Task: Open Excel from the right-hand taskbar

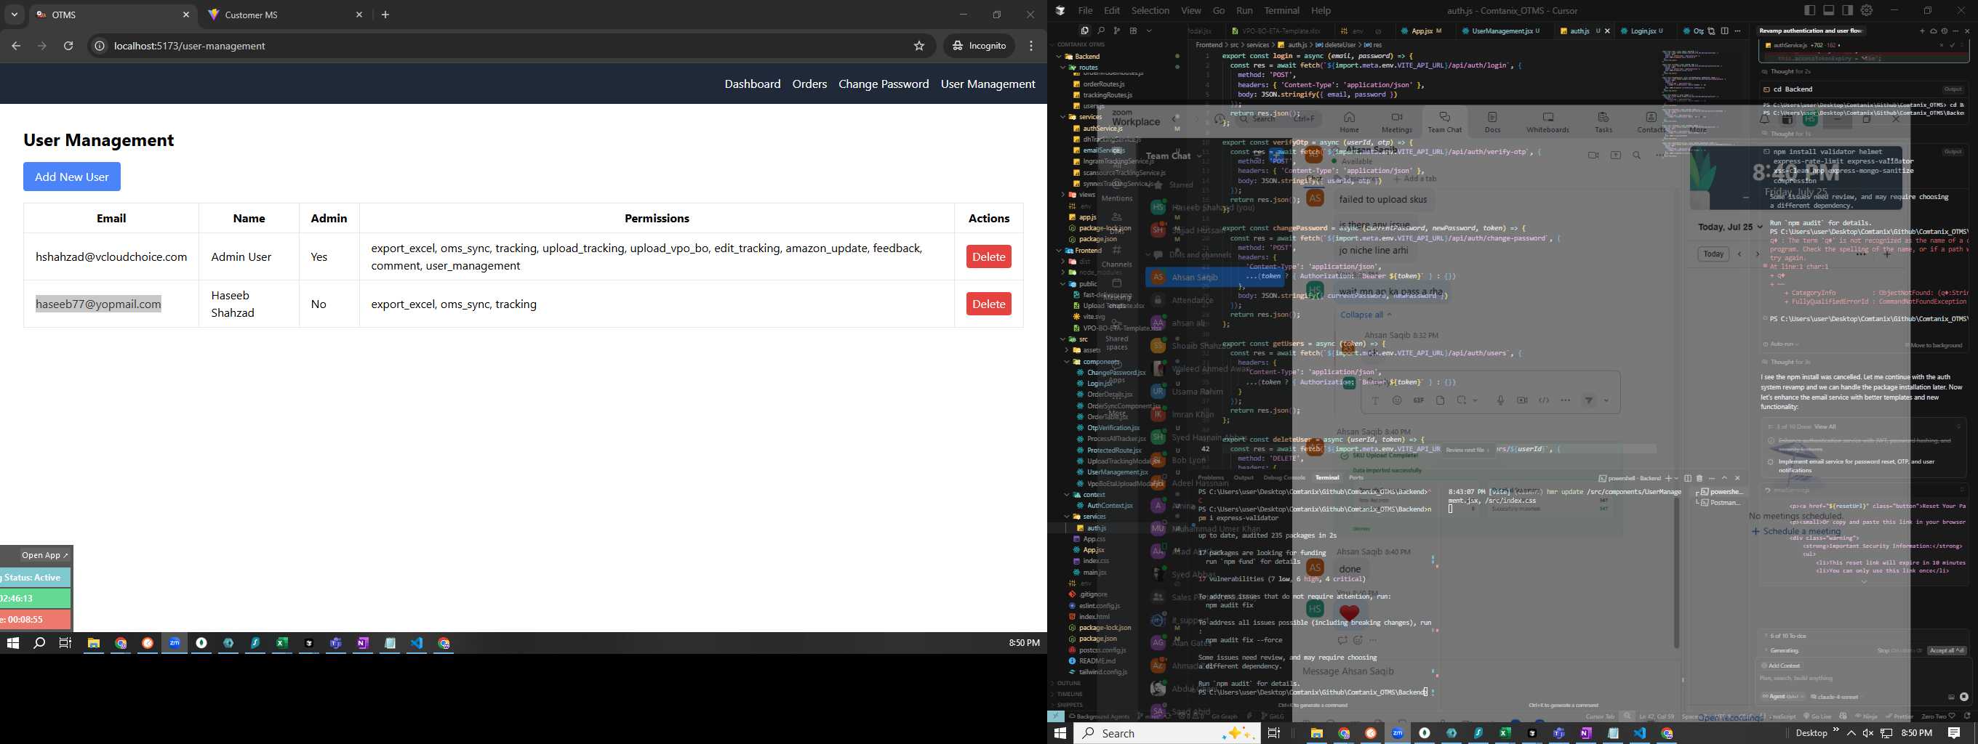Action: click(1505, 733)
